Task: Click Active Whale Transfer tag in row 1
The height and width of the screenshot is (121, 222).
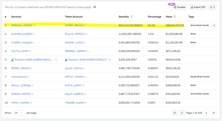Action: tap(199, 25)
